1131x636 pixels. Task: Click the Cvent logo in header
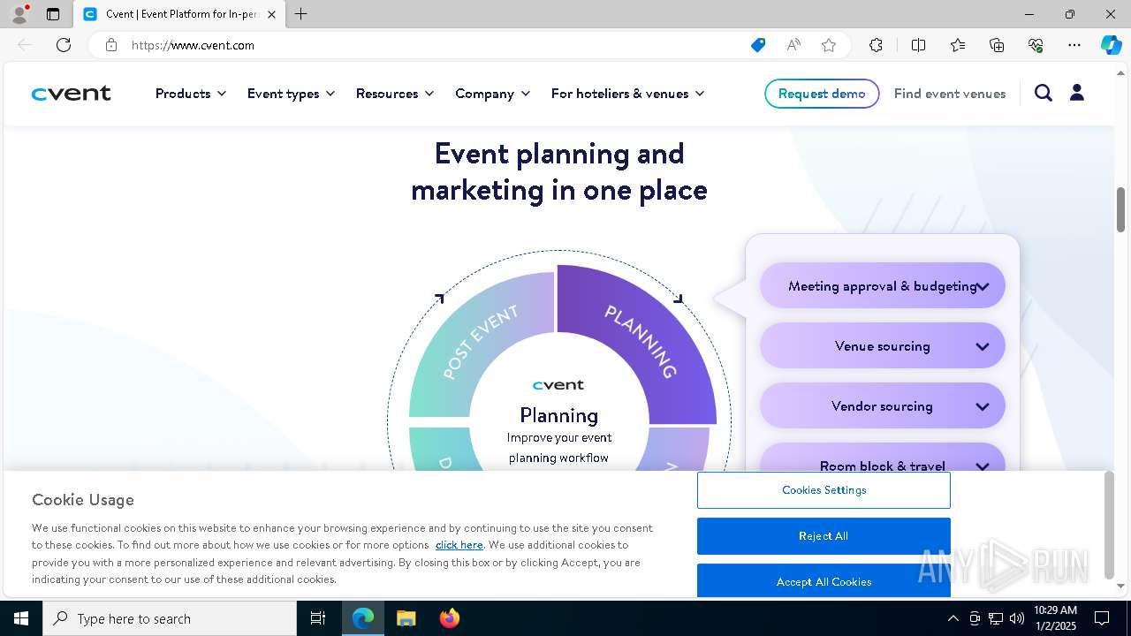(72, 94)
